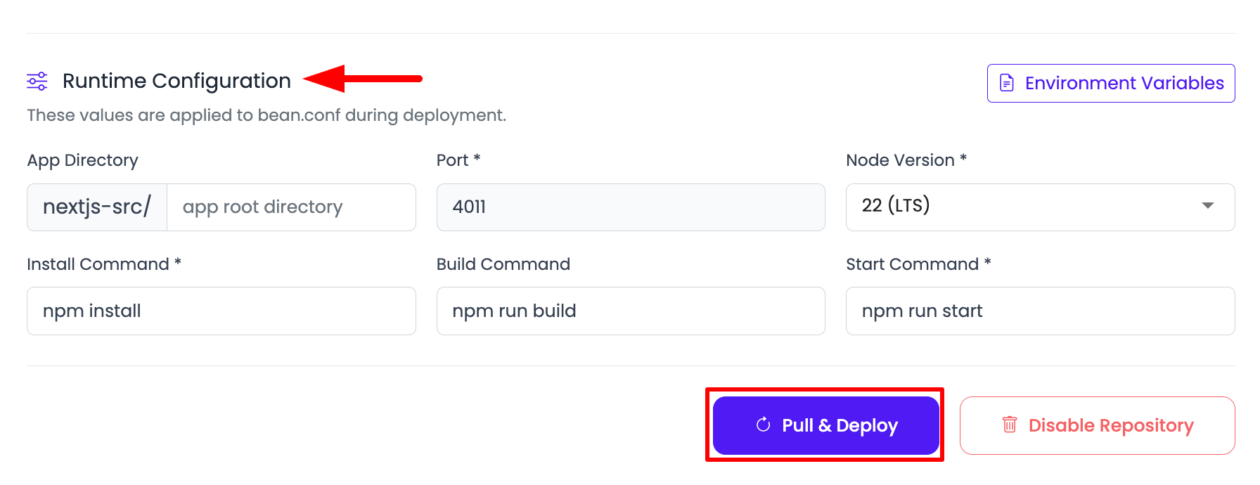Click the Runtime Configuration sliders icon
The width and height of the screenshot is (1260, 485).
tap(37, 81)
